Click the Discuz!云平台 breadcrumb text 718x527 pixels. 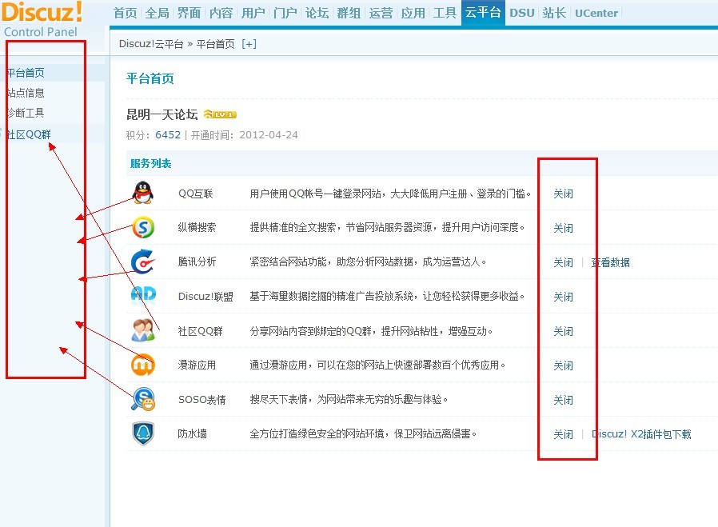151,44
